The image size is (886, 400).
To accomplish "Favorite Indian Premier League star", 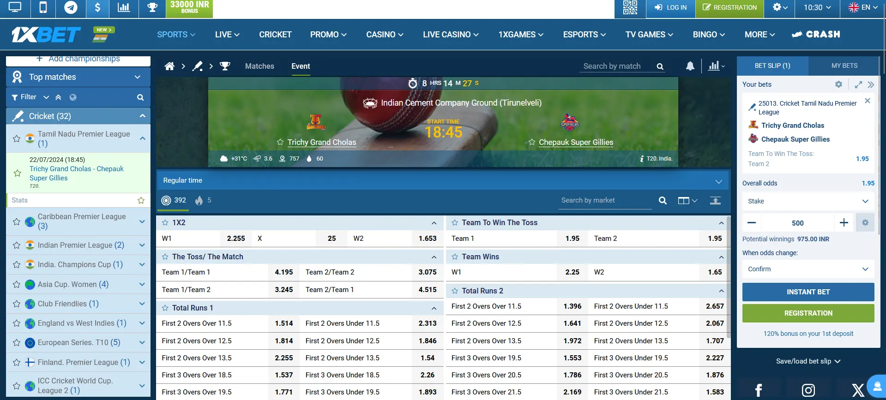I will pyautogui.click(x=17, y=245).
